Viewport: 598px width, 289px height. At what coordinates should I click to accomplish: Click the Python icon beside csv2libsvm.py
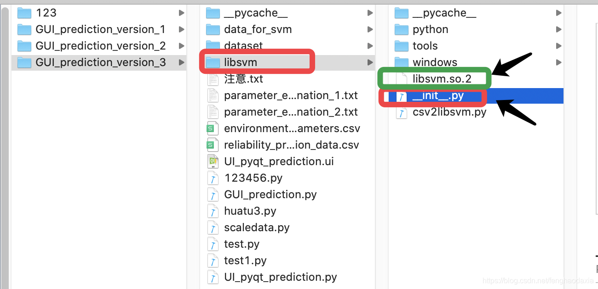401,111
